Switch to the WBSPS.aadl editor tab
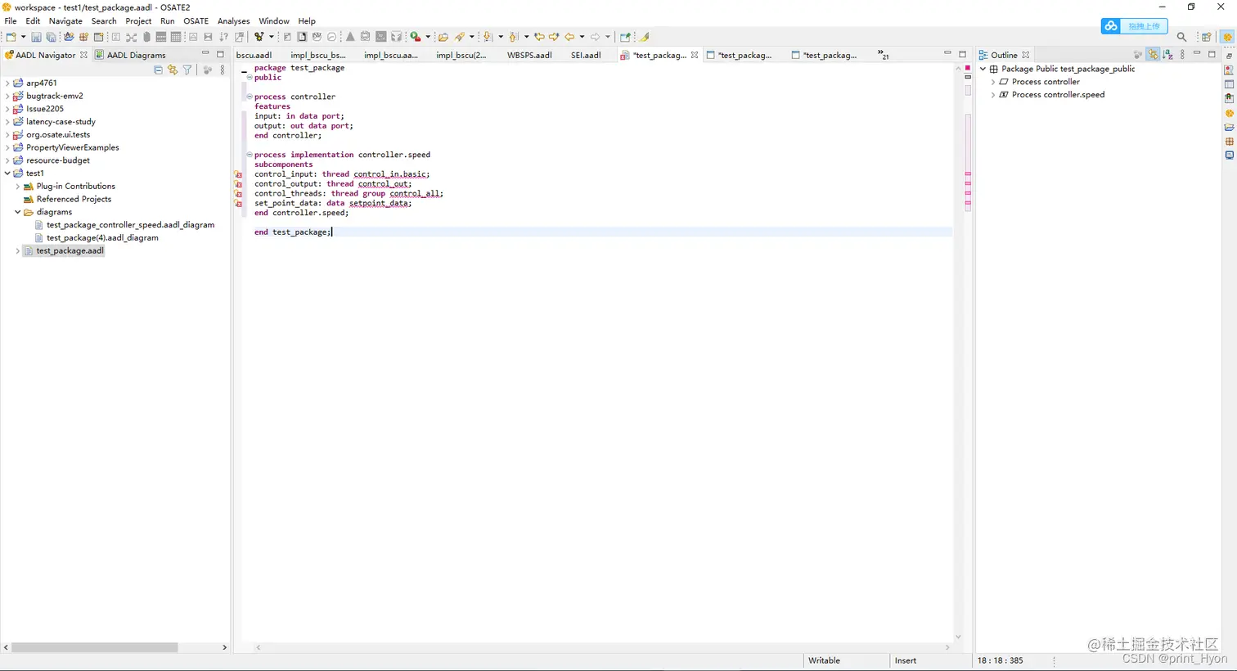The width and height of the screenshot is (1237, 671). [529, 55]
